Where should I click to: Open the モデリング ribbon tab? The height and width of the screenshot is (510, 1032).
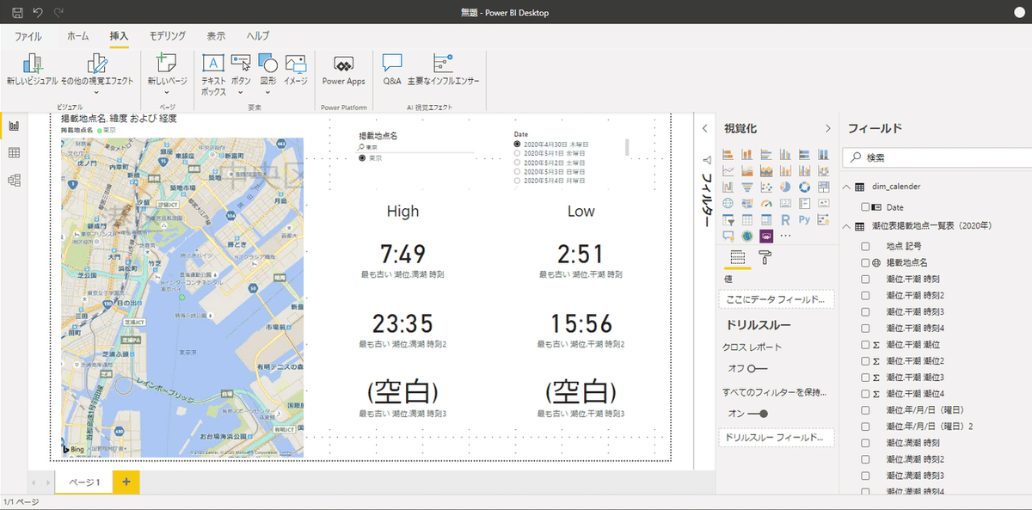tap(167, 36)
